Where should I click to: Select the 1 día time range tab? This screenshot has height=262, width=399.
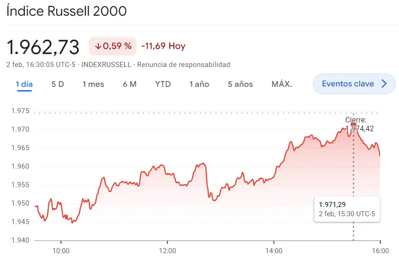click(x=24, y=84)
